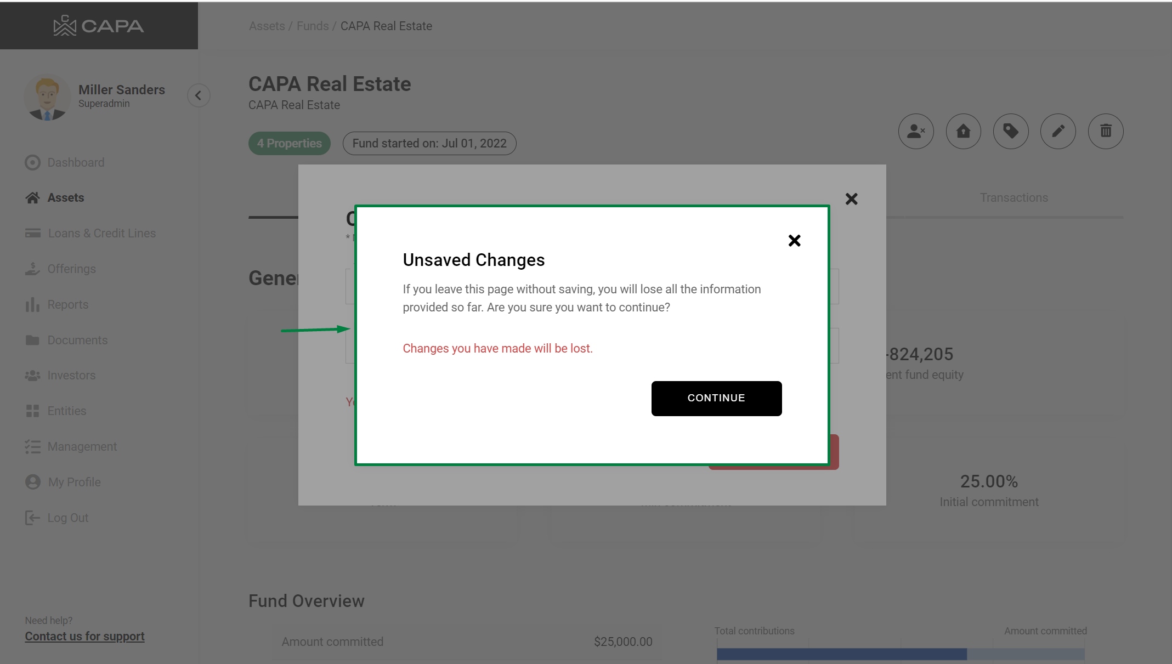Screen dimensions: 1172x664
Task: Switch to the Transactions tab
Action: click(x=1014, y=198)
